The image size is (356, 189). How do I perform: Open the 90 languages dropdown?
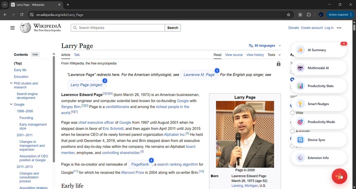(x=265, y=45)
